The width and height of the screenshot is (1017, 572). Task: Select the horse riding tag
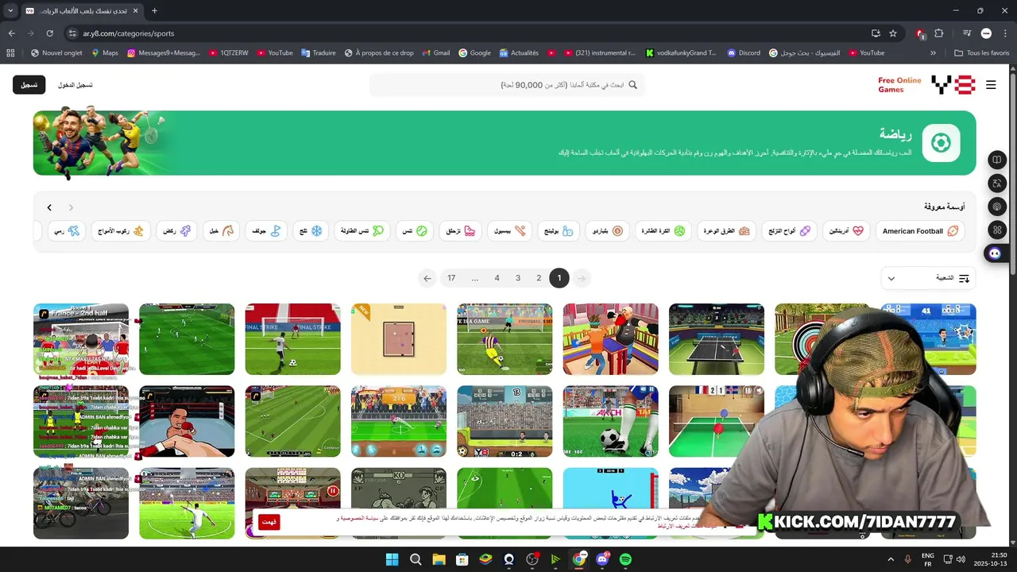click(x=221, y=231)
